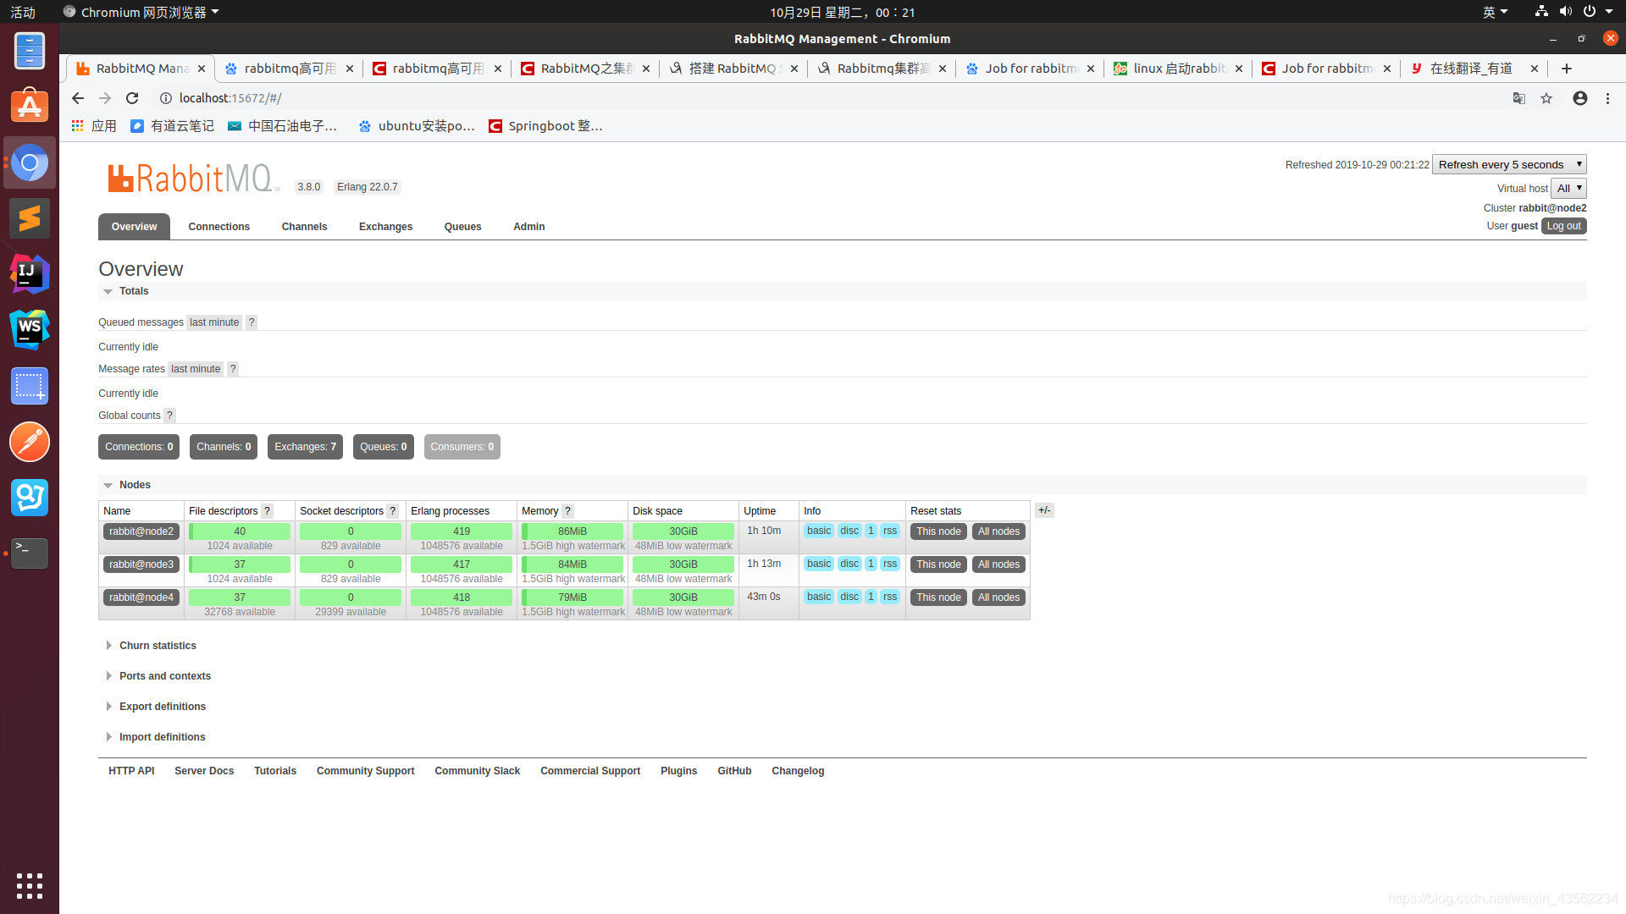Open the 有道云笔记 bookmark
1626x914 pixels.
coord(172,126)
